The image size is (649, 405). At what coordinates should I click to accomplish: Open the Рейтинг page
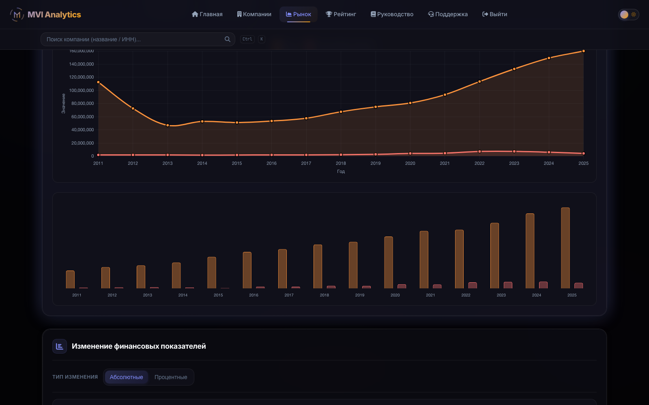(x=341, y=14)
